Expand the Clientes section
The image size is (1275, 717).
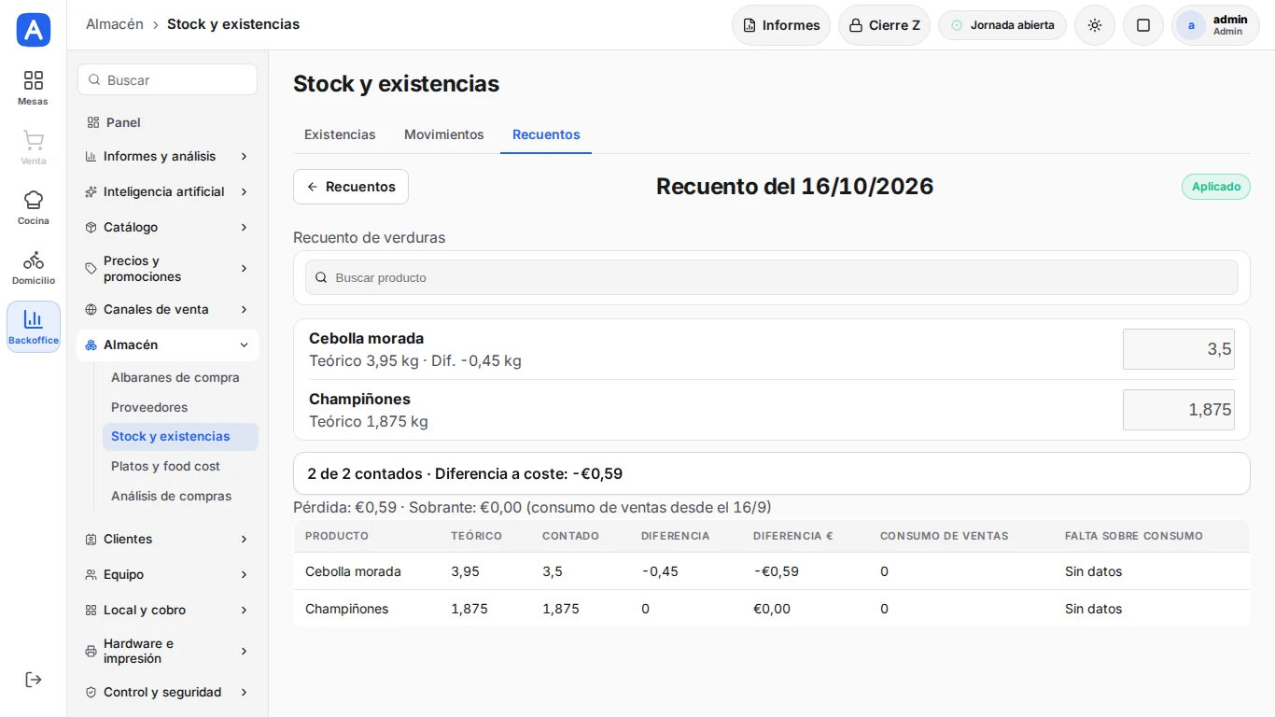(x=168, y=539)
